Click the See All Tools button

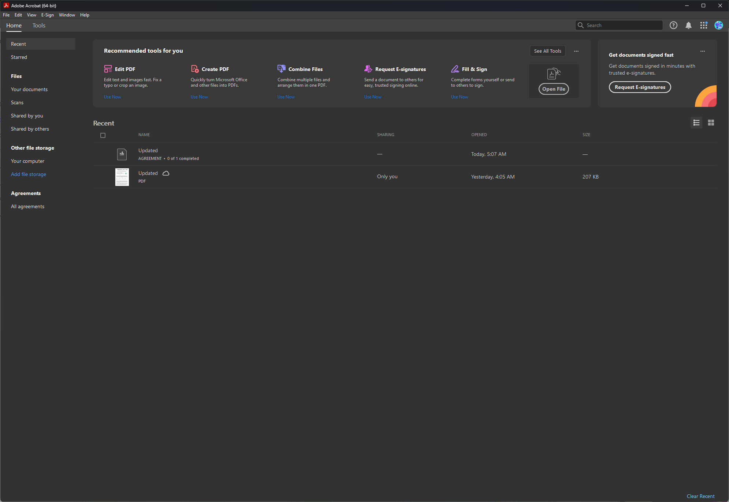click(x=547, y=51)
